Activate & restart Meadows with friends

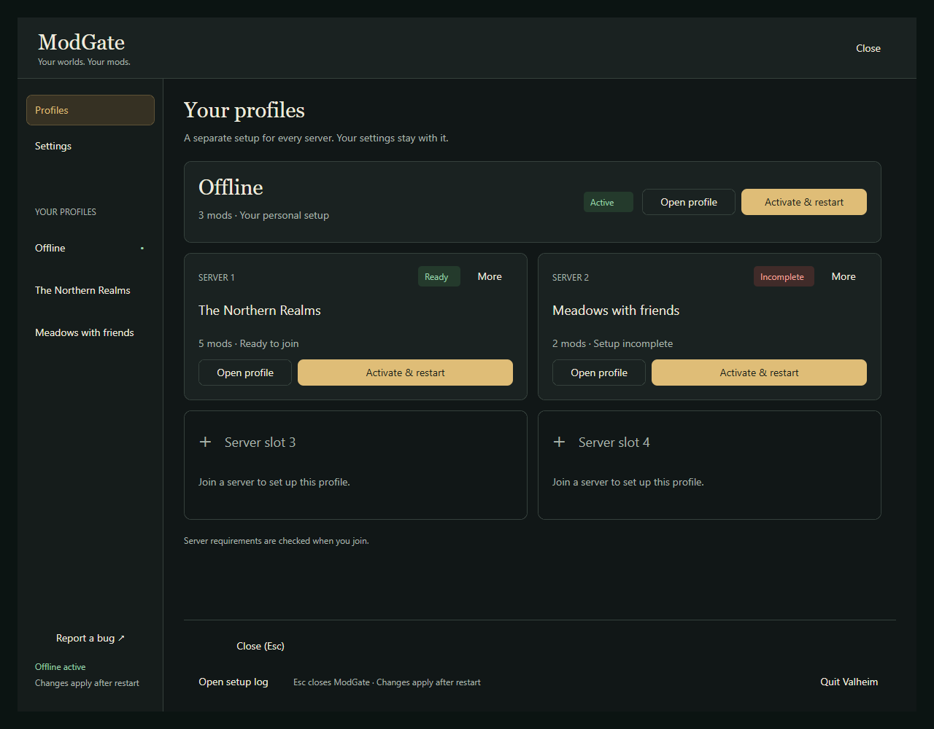pyautogui.click(x=759, y=373)
